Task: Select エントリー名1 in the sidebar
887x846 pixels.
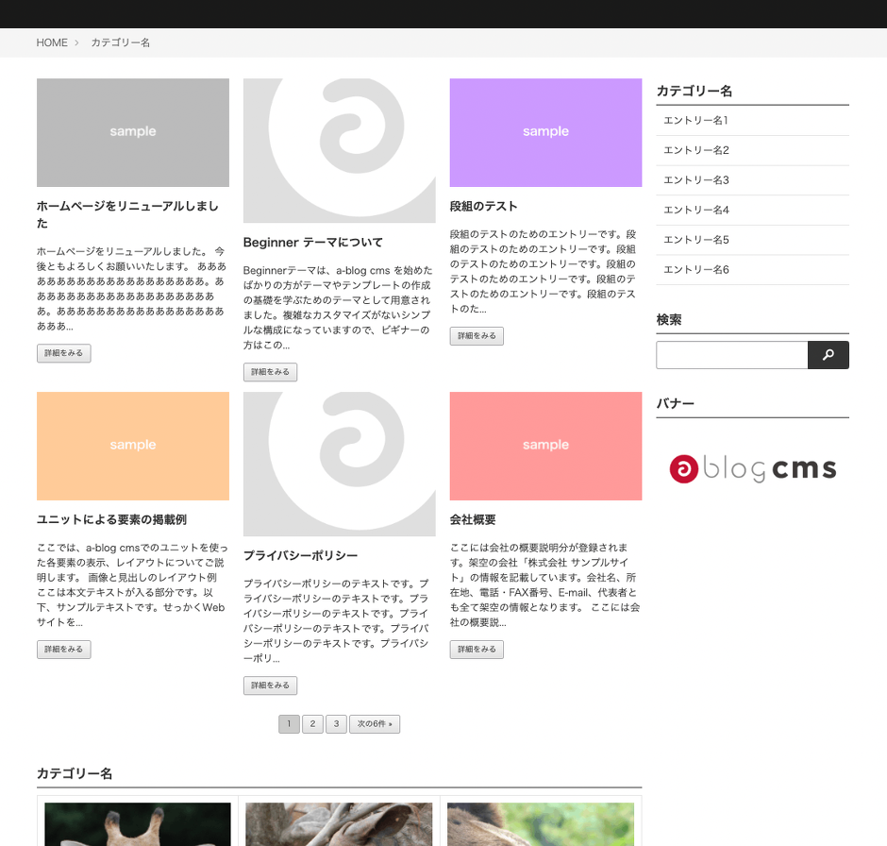Action: click(695, 121)
